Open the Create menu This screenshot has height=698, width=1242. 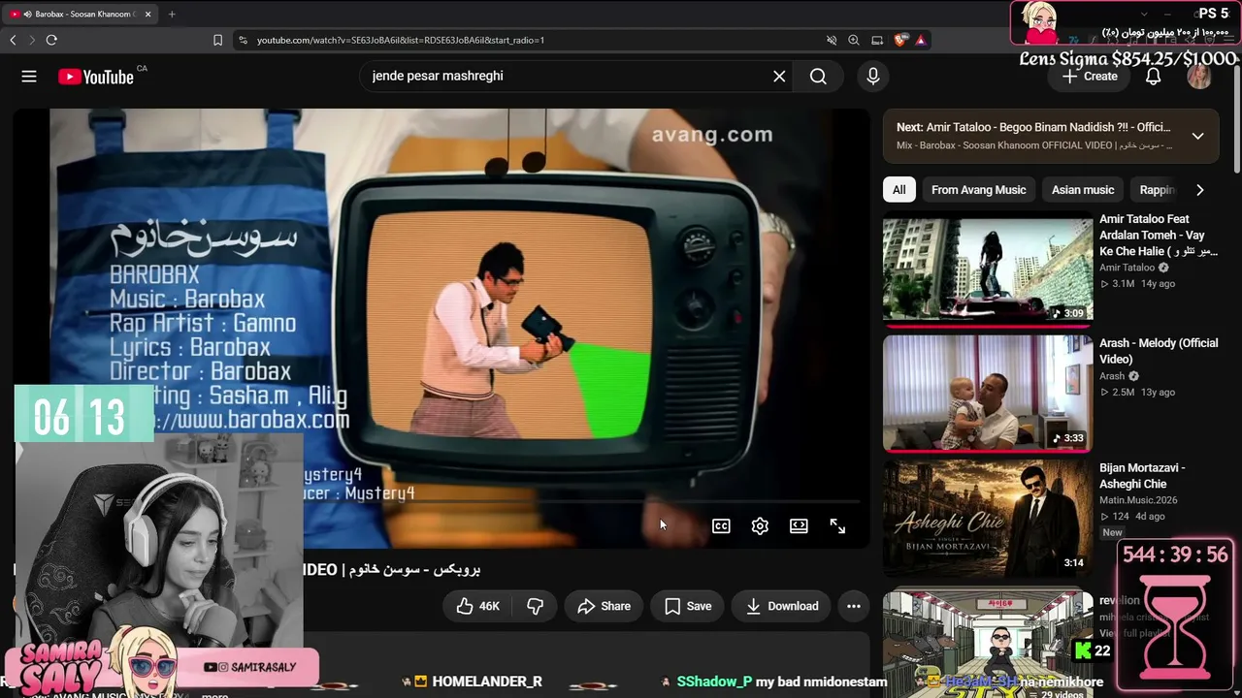point(1090,77)
